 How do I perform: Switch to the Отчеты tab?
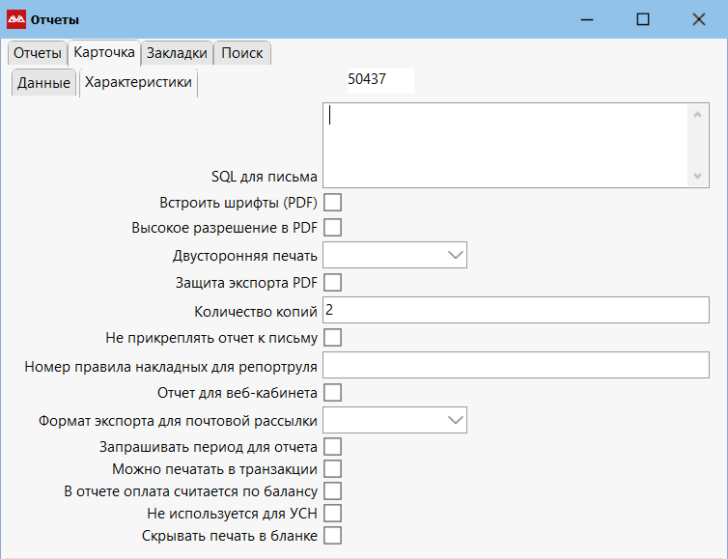[x=37, y=53]
